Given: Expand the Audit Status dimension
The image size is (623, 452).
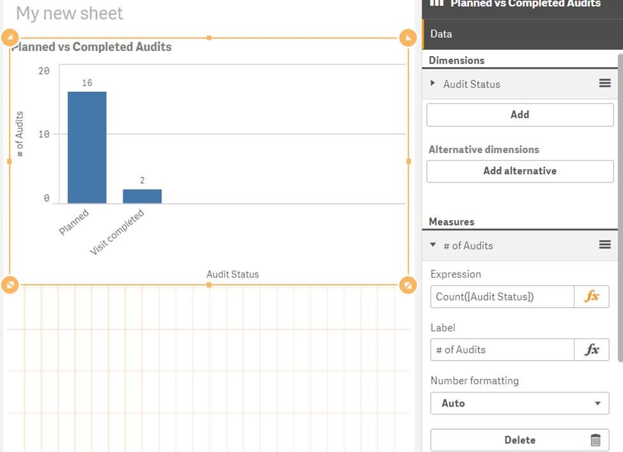Looking at the screenshot, I should pos(433,84).
